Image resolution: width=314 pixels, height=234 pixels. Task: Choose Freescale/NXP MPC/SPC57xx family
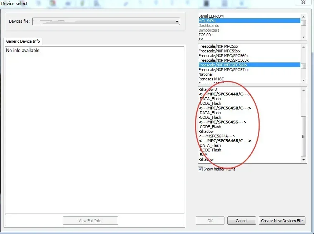pyautogui.click(x=249, y=70)
